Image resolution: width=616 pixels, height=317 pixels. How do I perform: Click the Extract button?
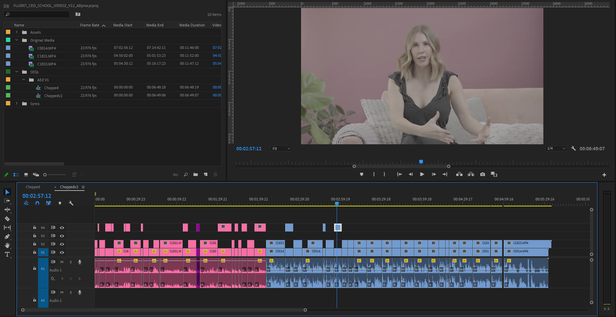[471, 174]
